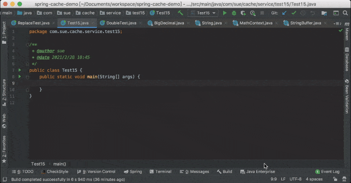Open the BigDecimal.java tab
This screenshot has width=351, height=183.
pyautogui.click(x=166, y=23)
